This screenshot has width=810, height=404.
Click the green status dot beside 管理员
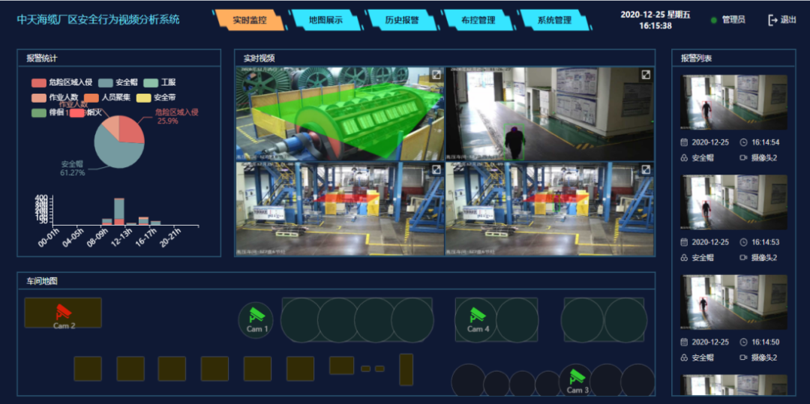[714, 20]
